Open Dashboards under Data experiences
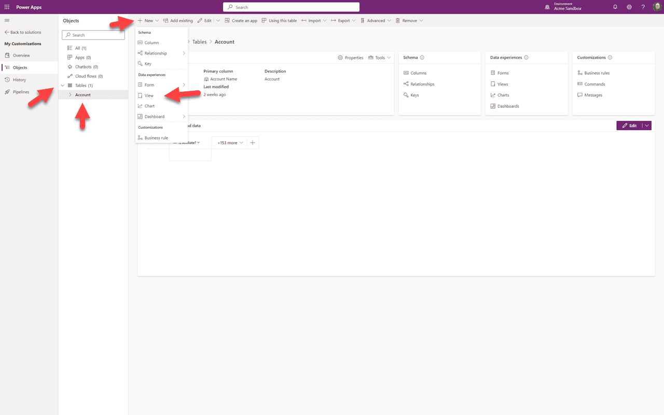Screen dimensions: 664x415 [x=508, y=106]
